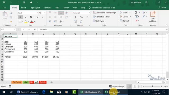
Task: Open the Page Layout tab
Action: click(x=35, y=8)
